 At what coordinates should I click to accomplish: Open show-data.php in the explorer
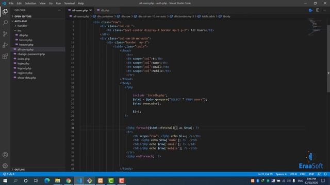tap(27, 78)
